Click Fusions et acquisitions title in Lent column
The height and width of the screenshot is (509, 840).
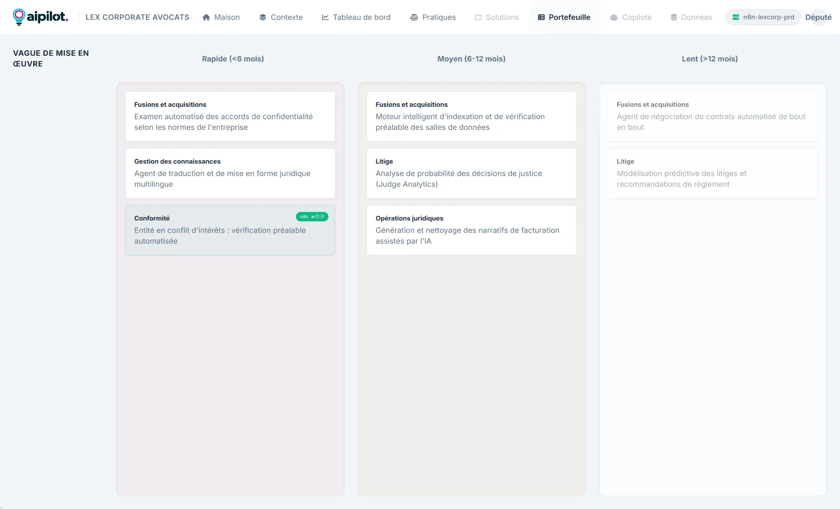653,105
